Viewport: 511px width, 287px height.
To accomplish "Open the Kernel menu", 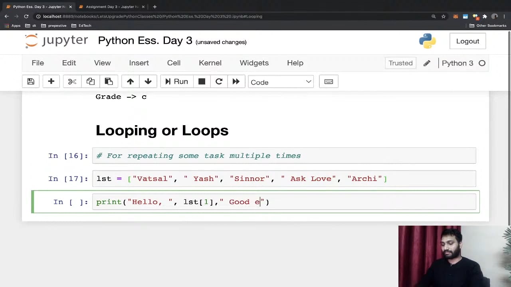I will coord(210,63).
